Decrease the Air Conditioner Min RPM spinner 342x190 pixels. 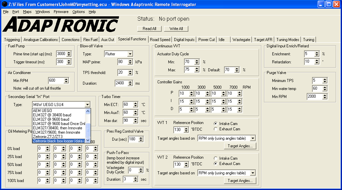click(x=66, y=82)
